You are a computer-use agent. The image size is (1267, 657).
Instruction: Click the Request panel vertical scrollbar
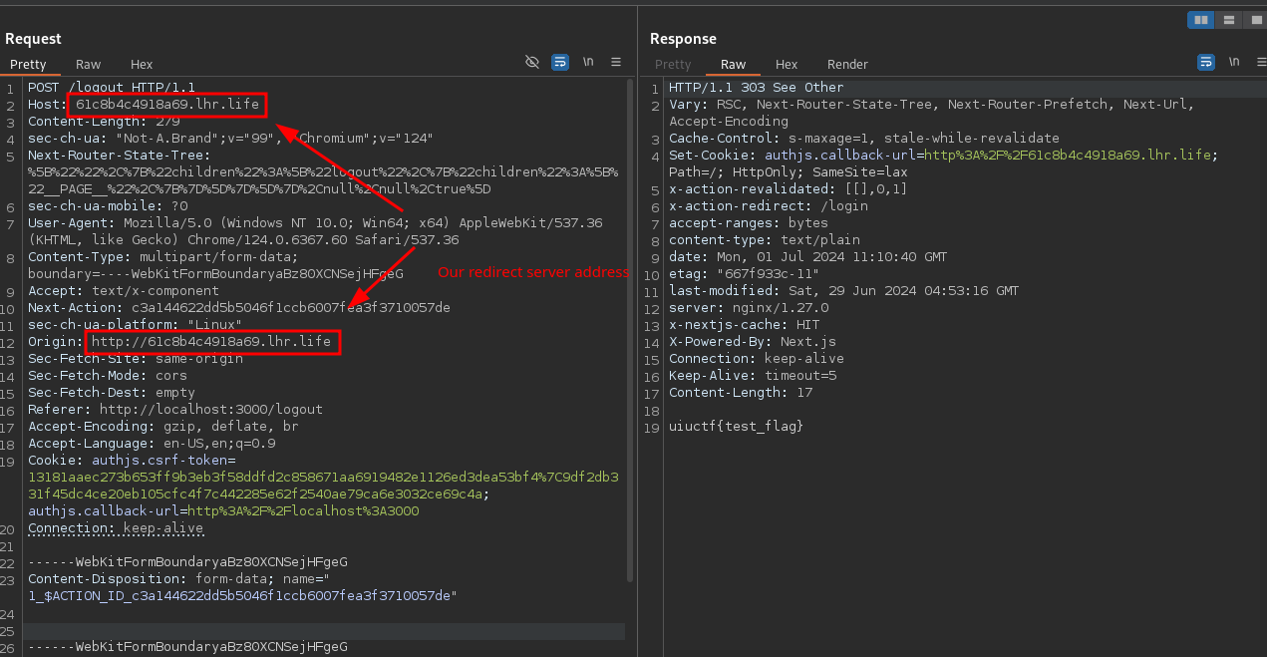coord(629,329)
